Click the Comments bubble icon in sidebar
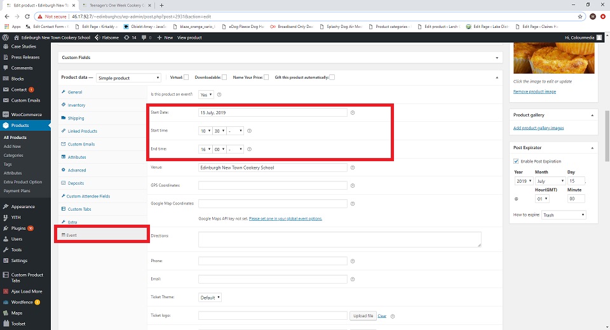 (x=5, y=68)
